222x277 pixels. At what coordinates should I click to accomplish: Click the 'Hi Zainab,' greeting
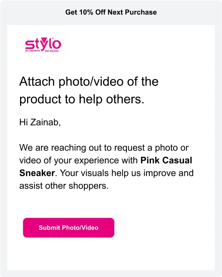coord(40,122)
